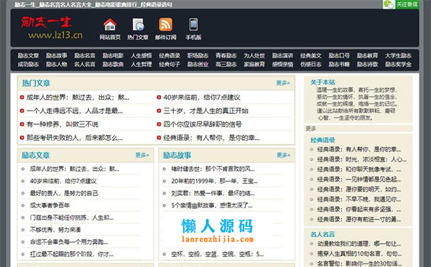Open story 空杯、空船、空茜

point(218,254)
